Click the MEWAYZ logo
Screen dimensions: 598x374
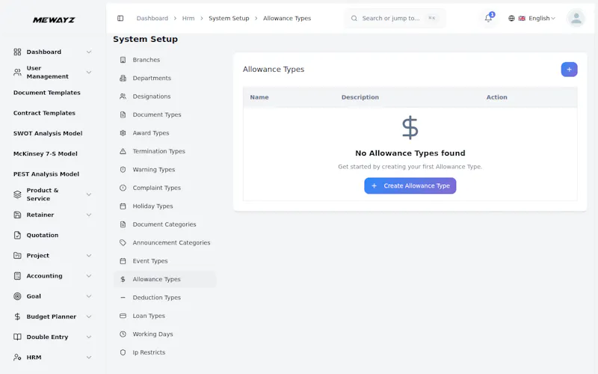[x=54, y=20]
